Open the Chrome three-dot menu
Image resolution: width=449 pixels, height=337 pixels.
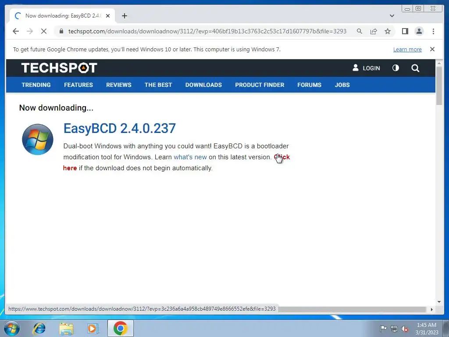click(433, 31)
